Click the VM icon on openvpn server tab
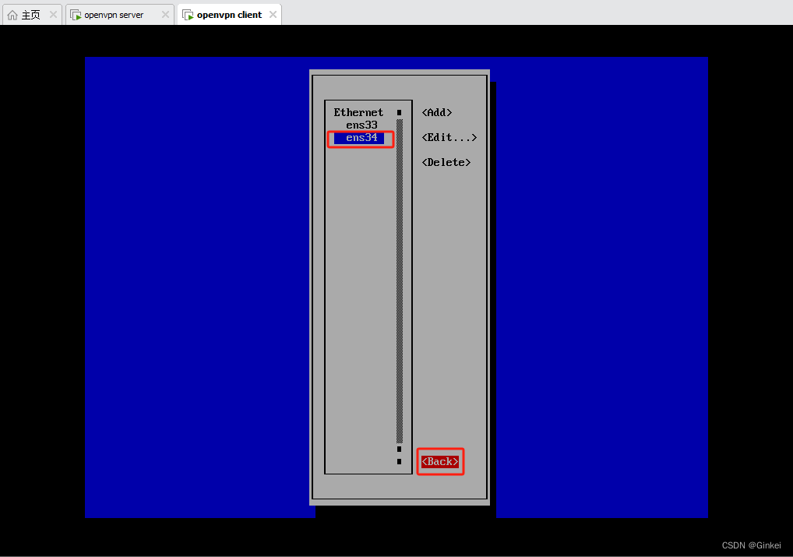 [x=76, y=15]
